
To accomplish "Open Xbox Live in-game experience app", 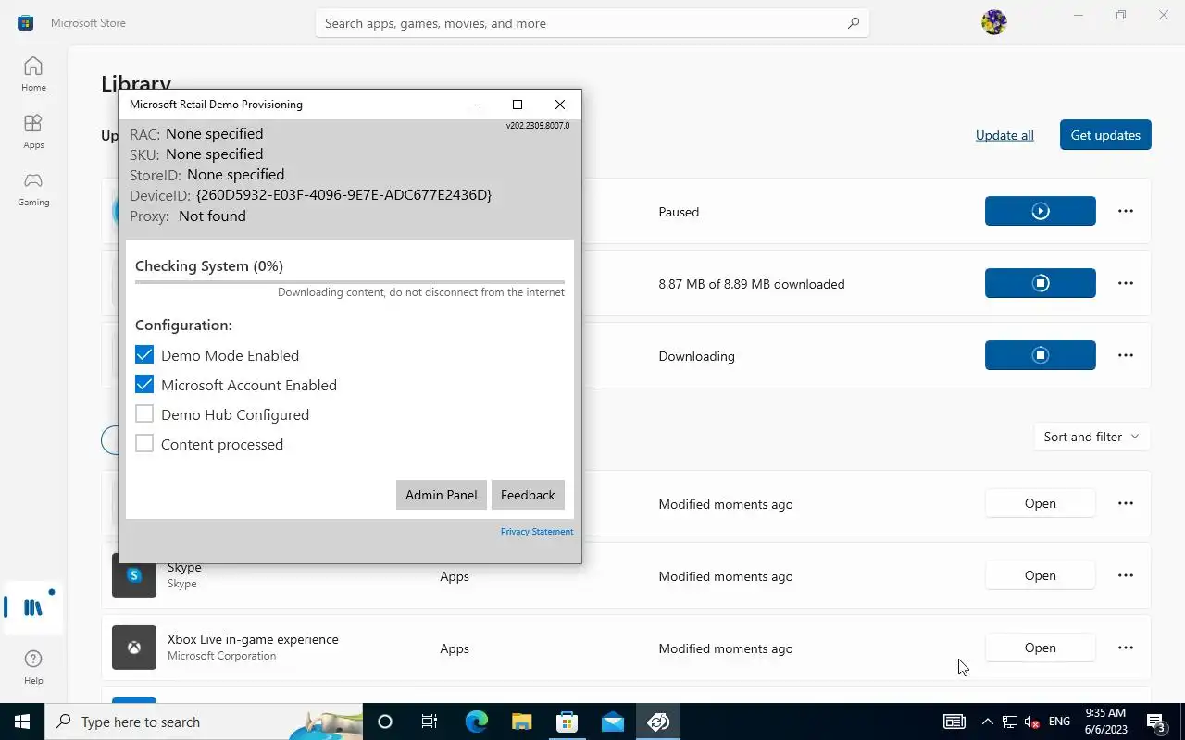I will [x=1040, y=647].
